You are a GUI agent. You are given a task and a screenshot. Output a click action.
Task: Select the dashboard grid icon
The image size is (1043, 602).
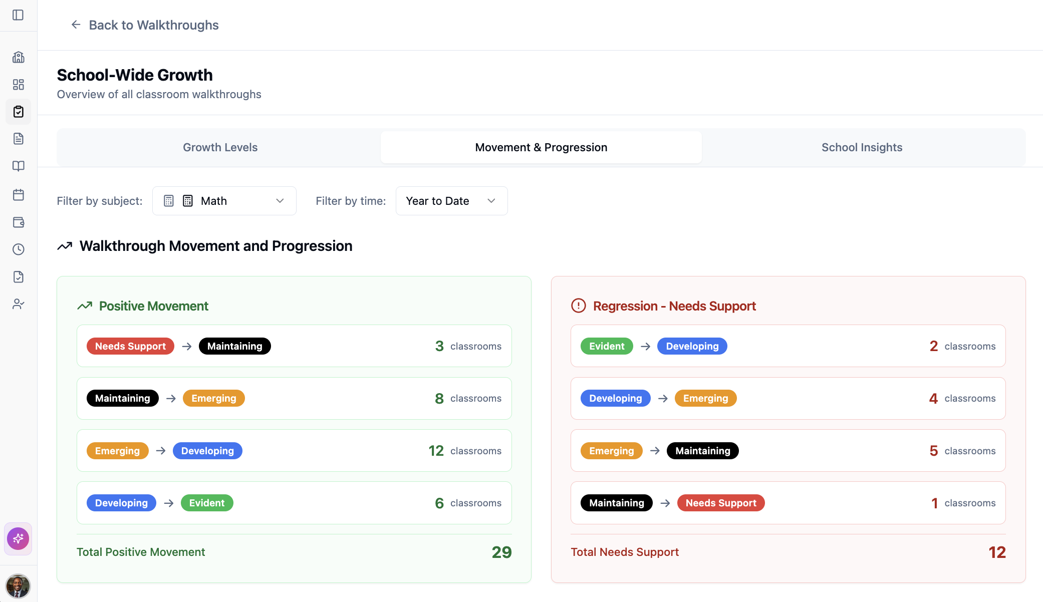click(x=19, y=85)
